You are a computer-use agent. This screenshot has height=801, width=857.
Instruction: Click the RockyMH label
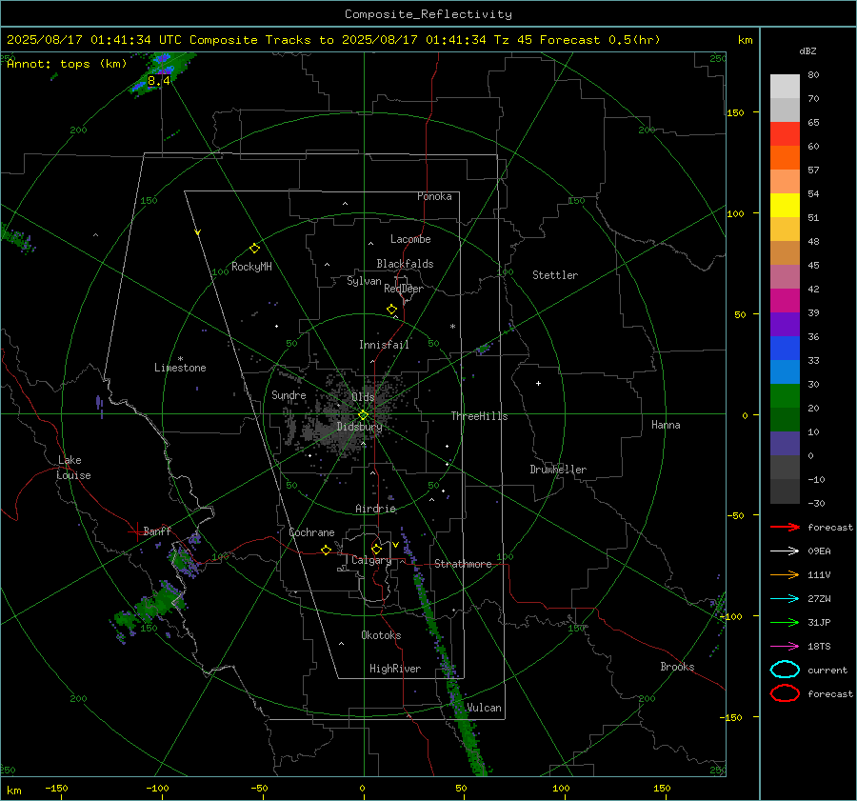[251, 267]
